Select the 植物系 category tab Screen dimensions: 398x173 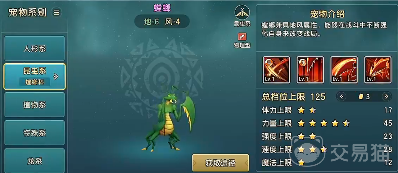tap(34, 105)
